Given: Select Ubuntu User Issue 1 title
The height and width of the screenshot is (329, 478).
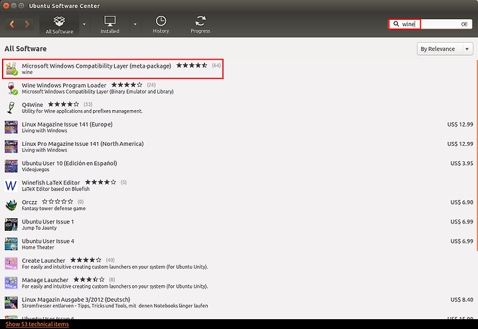Looking at the screenshot, I should 48,222.
